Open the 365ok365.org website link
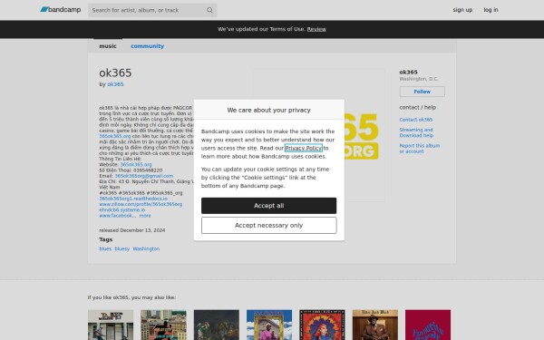Image resolution: width=544 pixels, height=340 pixels. tap(136, 164)
